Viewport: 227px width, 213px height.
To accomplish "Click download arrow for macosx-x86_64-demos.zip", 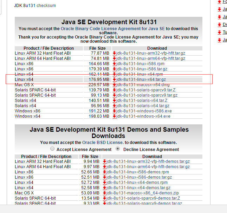I will (104, 193).
